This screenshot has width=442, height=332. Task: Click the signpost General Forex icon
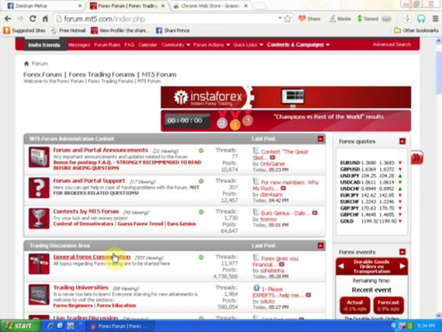(x=39, y=264)
